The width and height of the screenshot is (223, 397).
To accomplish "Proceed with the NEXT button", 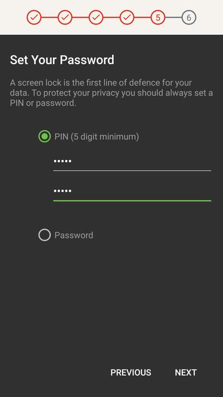I will coord(186,373).
